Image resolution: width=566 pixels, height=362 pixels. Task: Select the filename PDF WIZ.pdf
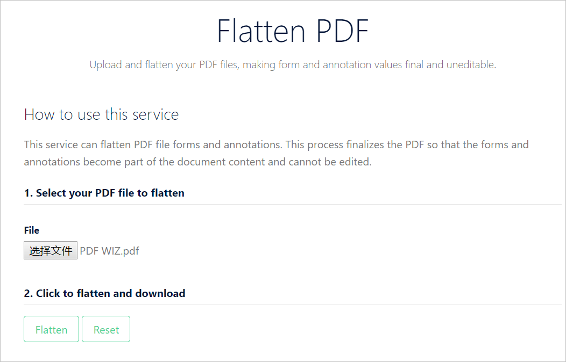[109, 250]
